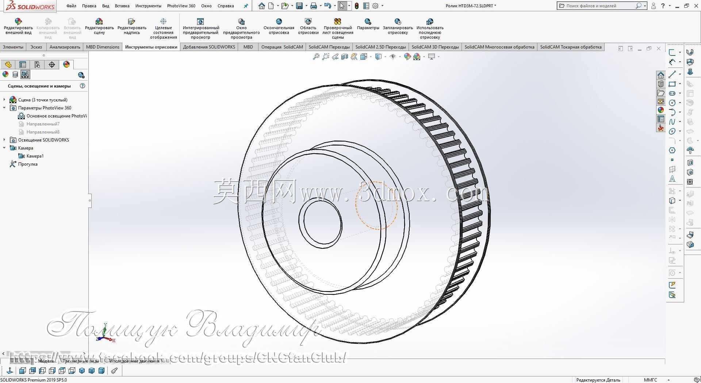Collapse the Камера node

(x=4, y=148)
